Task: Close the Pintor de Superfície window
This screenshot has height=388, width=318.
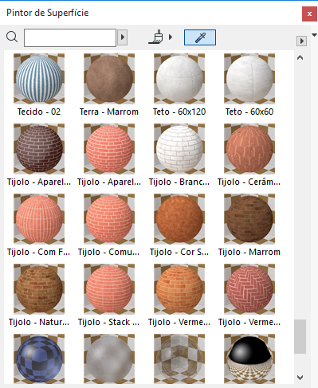Action: [x=309, y=14]
